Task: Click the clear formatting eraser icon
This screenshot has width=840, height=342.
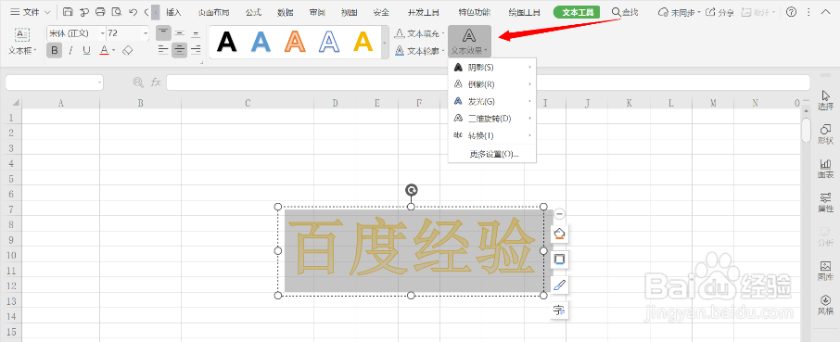Action: pos(127,50)
